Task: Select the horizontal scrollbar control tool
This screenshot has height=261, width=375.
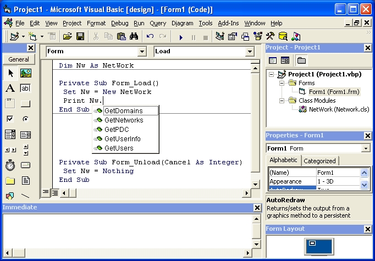Action: point(10,150)
